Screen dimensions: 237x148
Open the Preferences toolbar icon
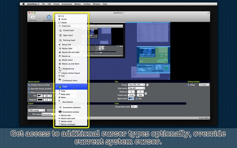[x=33, y=17]
